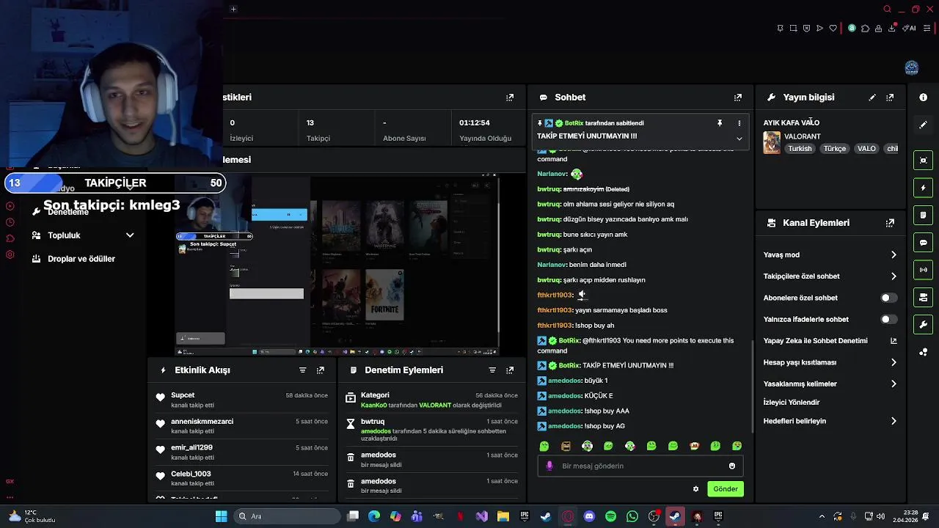Viewport: 939px width, 528px height.
Task: Toggle Abonelere özel sohbet switch
Action: [x=888, y=298]
